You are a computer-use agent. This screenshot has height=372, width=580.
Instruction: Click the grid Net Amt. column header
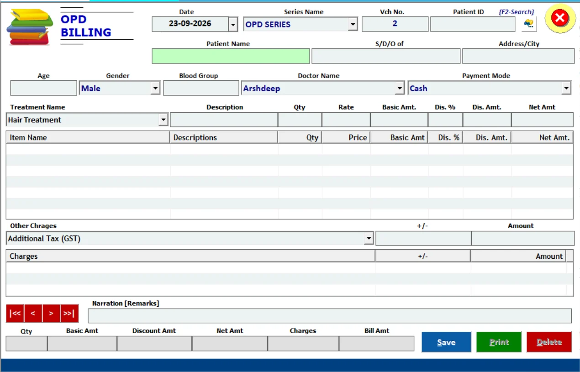542,137
